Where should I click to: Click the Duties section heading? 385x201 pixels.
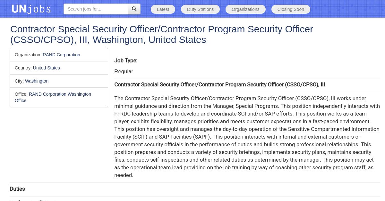point(17,189)
